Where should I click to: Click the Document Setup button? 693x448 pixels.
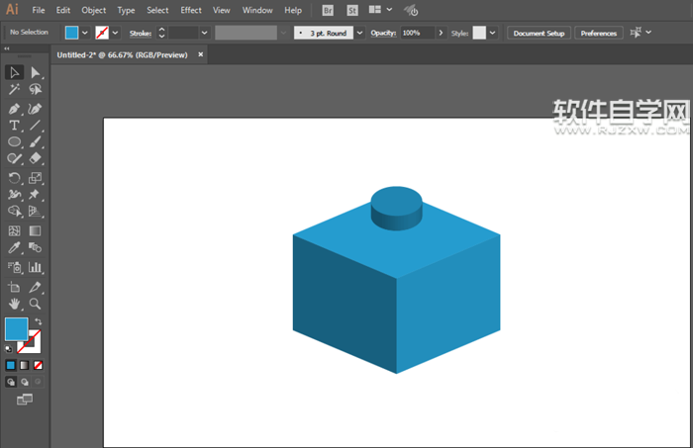pos(540,33)
